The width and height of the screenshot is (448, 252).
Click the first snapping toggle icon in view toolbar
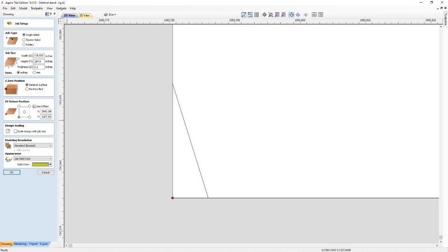pyautogui.click(x=244, y=15)
